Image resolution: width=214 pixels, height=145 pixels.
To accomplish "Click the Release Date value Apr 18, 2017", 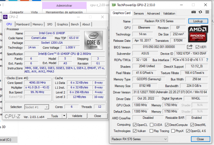I will coord(143,40).
